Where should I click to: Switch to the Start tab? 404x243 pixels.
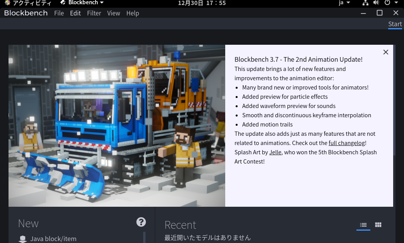point(395,24)
